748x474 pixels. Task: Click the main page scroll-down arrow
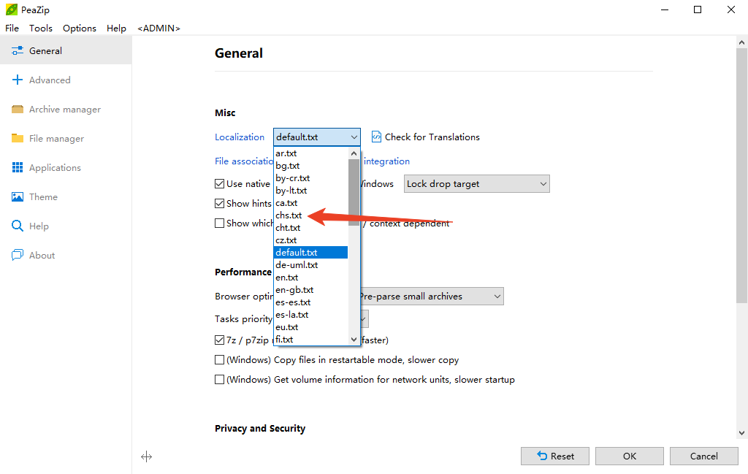741,434
